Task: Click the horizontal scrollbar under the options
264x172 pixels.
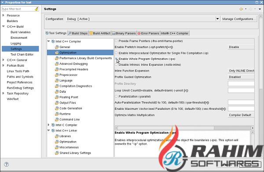Action: [x=184, y=128]
